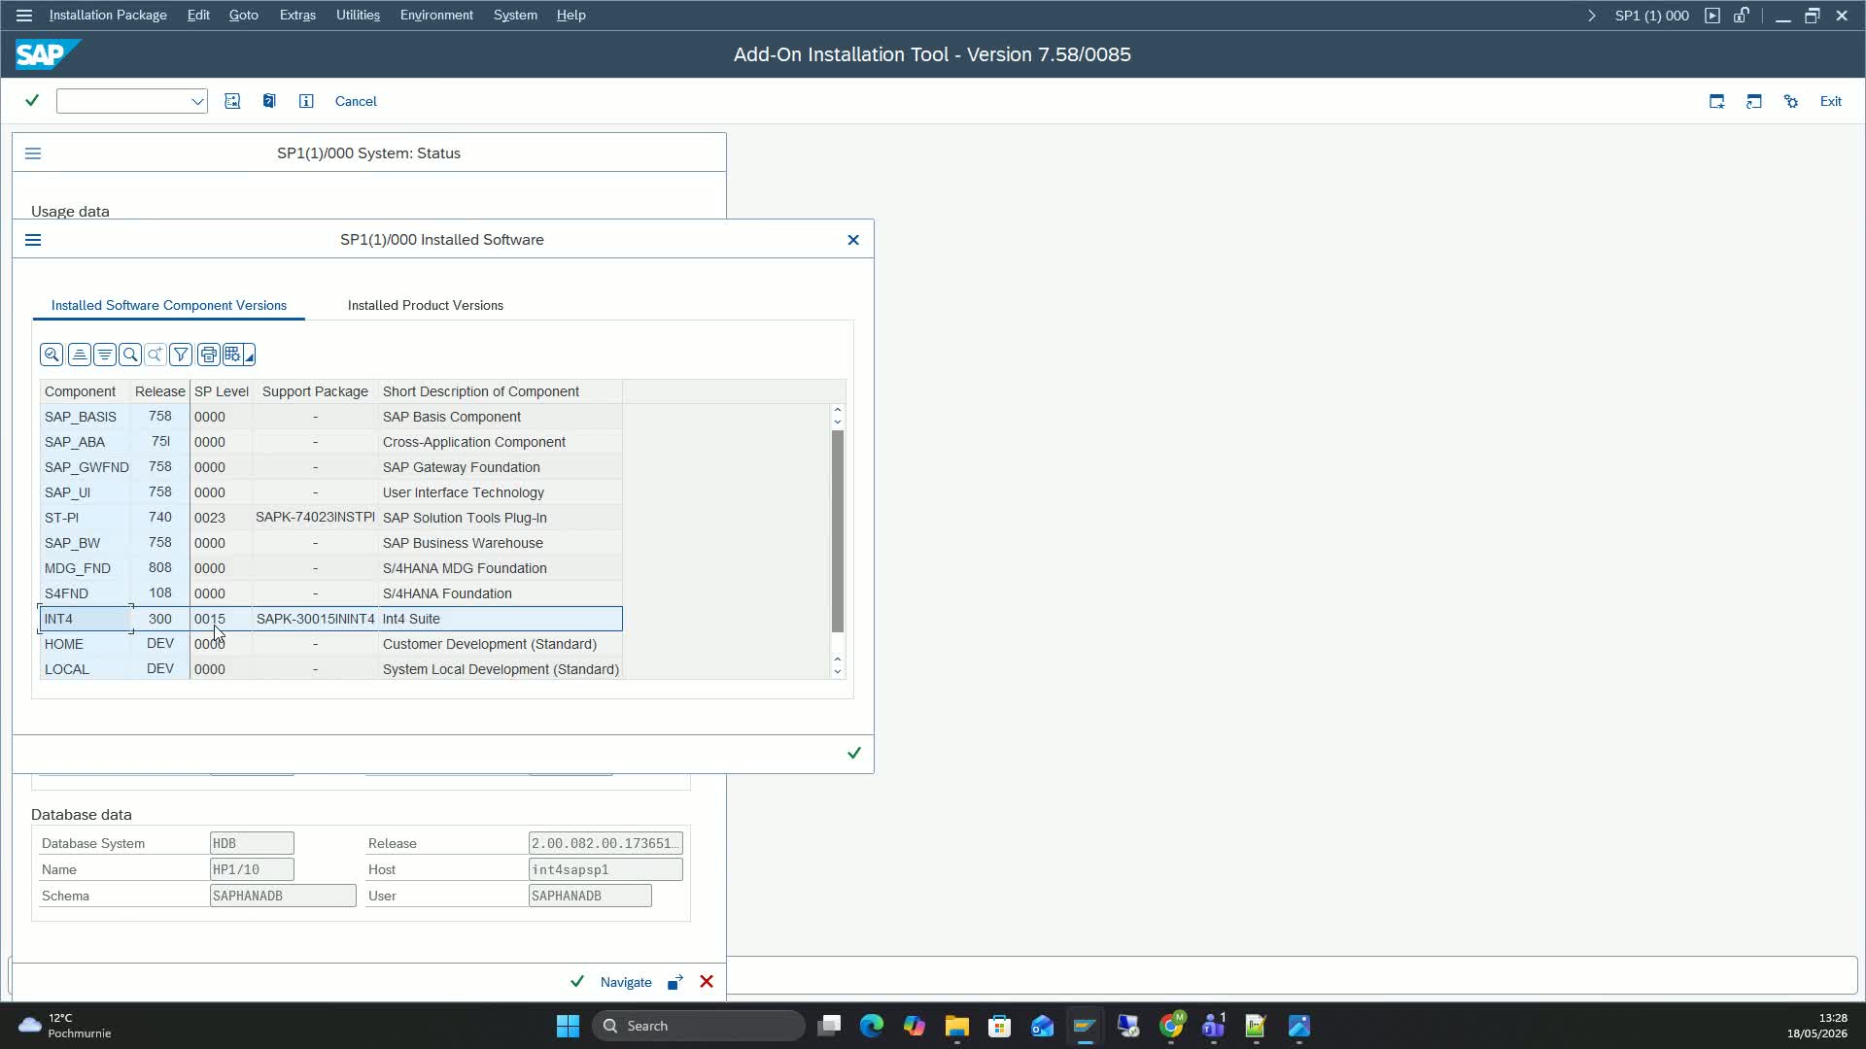The height and width of the screenshot is (1049, 1866).
Task: Switch to Installed Product Versions tab
Action: [x=426, y=305]
